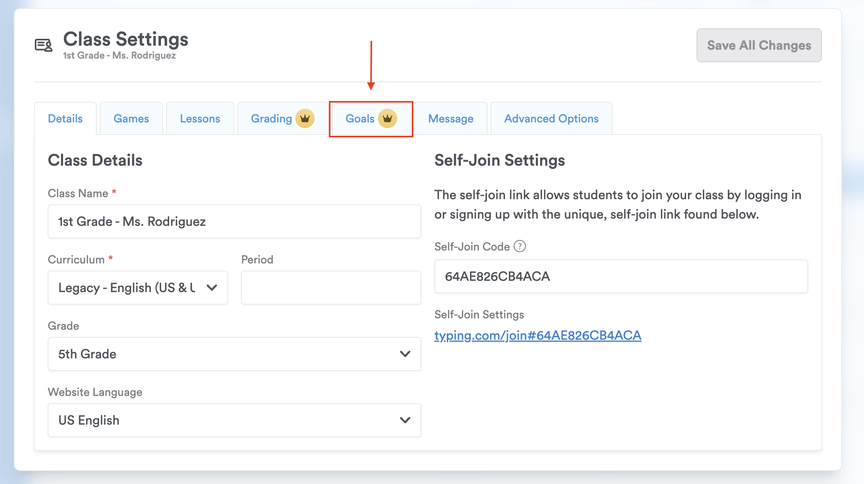Switch to the Games tab
Screen dimensions: 864x484
coord(131,119)
